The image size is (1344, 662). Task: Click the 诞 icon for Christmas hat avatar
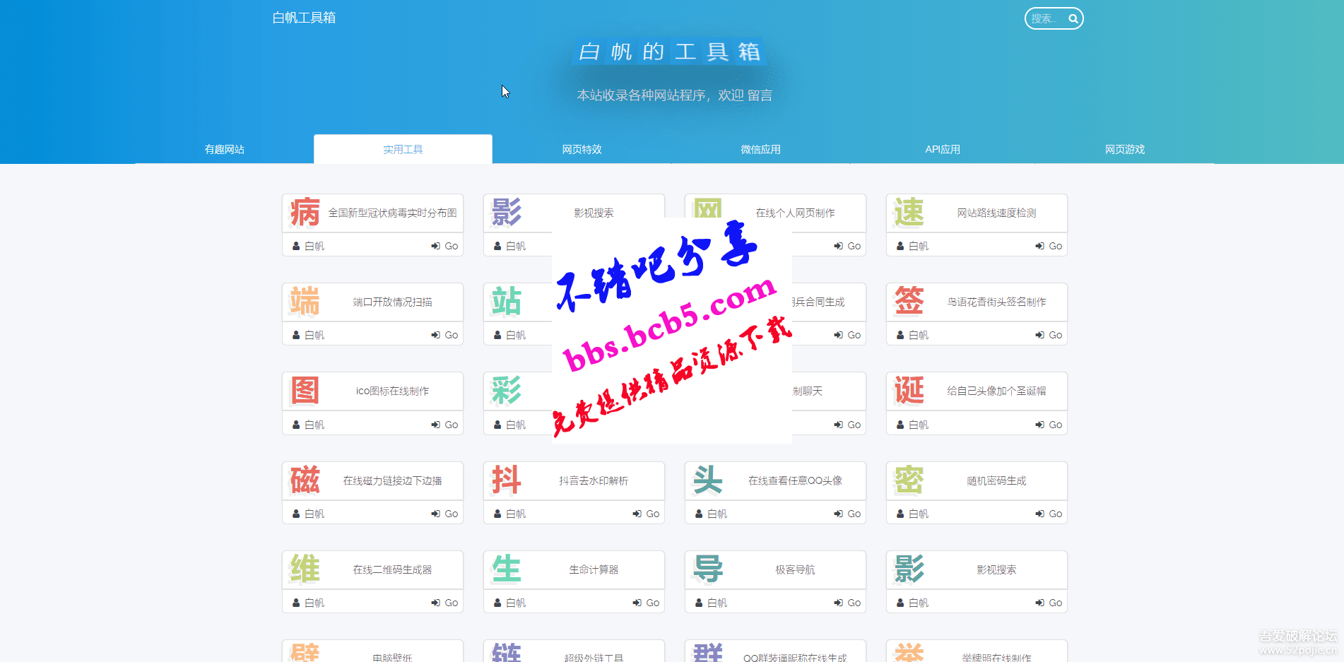pyautogui.click(x=909, y=391)
